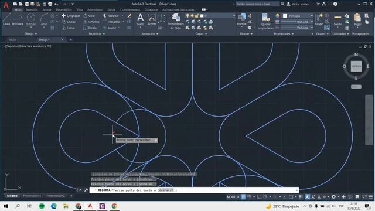Image resolution: width=375 pixels, height=211 pixels.
Task: Switch to the Modelo layout tab
Action: [12, 196]
